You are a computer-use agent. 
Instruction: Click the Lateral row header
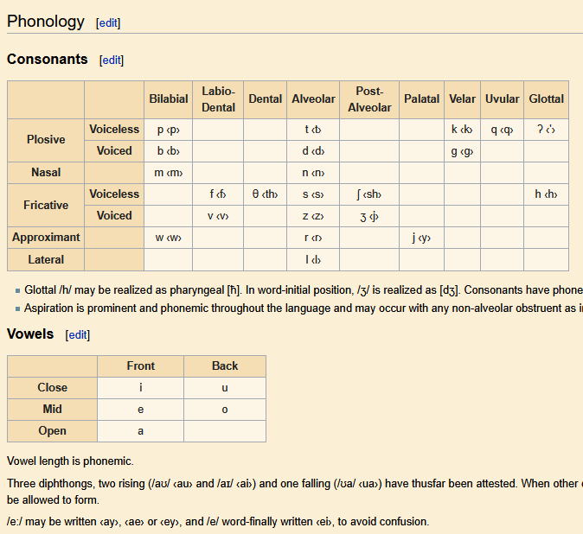pyautogui.click(x=46, y=259)
